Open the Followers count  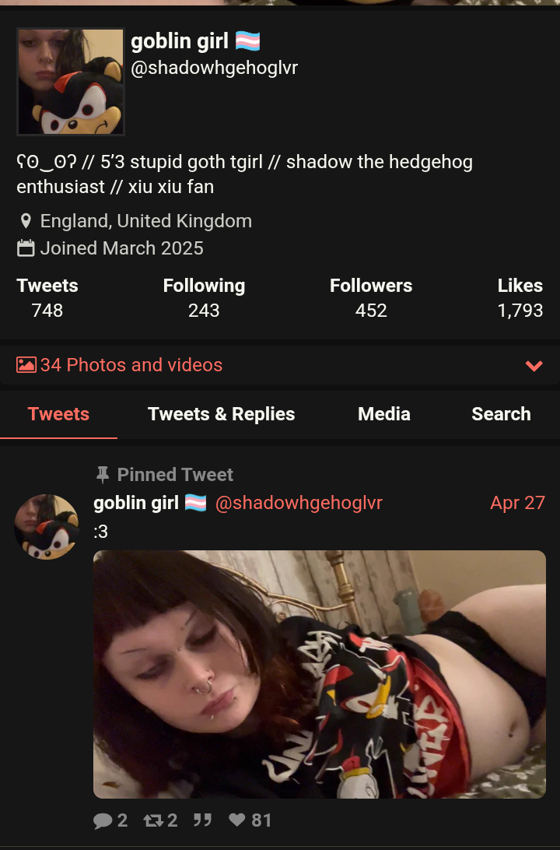[371, 298]
